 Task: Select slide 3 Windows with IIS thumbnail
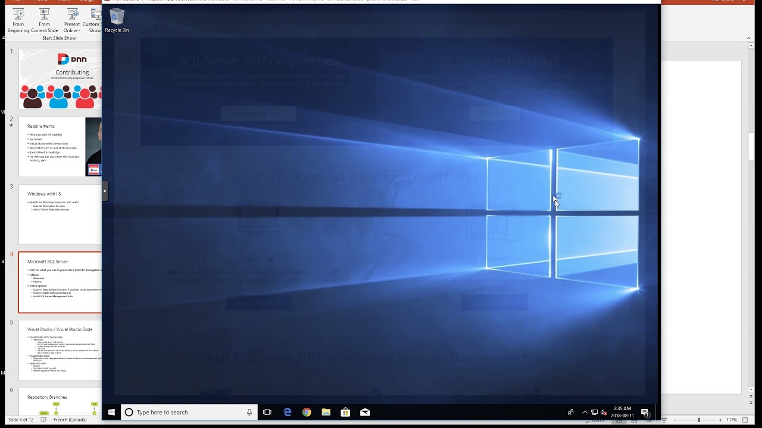pos(60,215)
